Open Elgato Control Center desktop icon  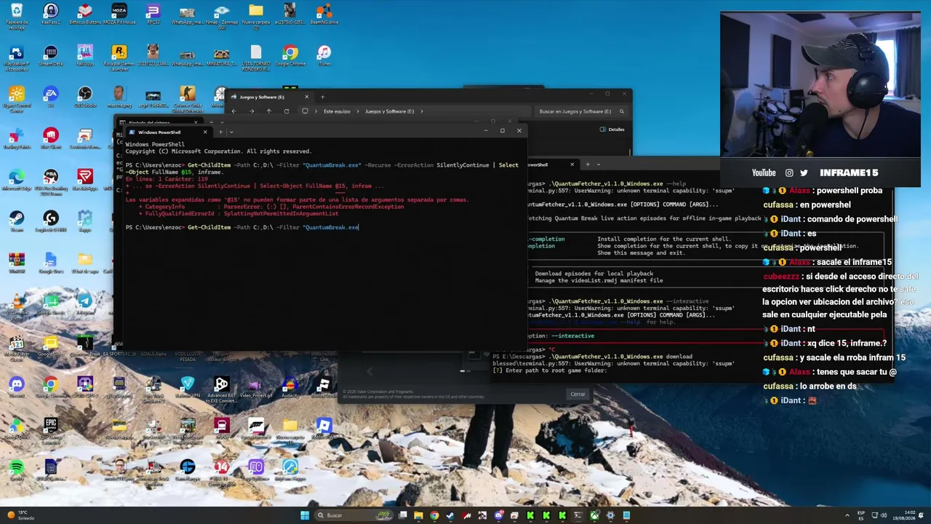[16, 98]
